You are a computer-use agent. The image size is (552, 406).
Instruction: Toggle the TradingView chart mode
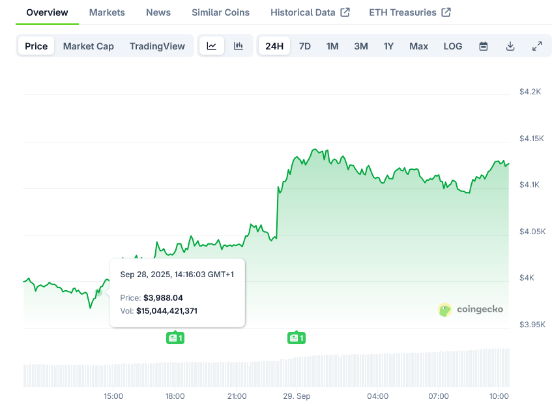pyautogui.click(x=157, y=46)
